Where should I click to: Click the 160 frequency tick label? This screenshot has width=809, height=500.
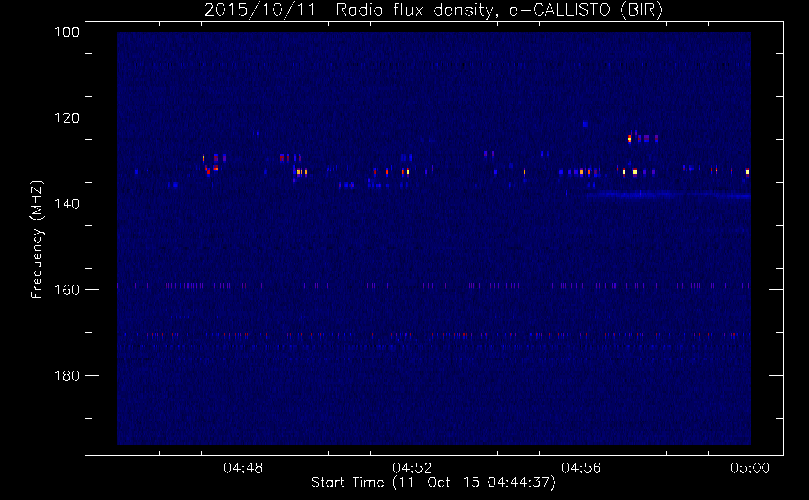67,290
